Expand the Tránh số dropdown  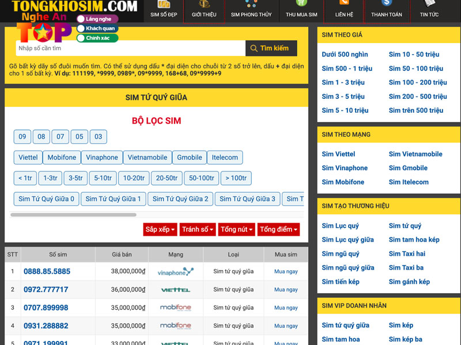(198, 229)
